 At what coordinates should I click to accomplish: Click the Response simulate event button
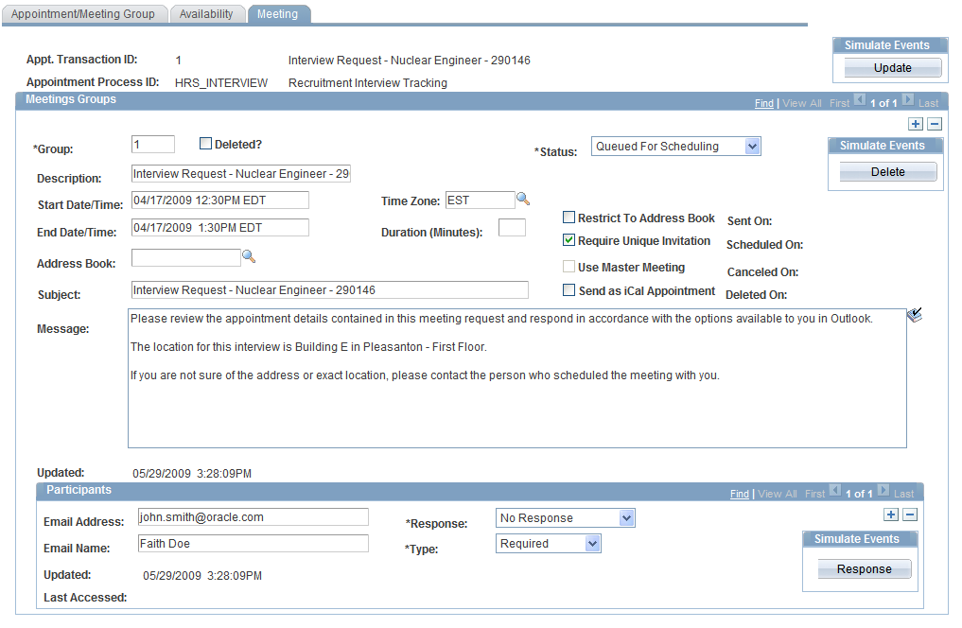point(865,569)
